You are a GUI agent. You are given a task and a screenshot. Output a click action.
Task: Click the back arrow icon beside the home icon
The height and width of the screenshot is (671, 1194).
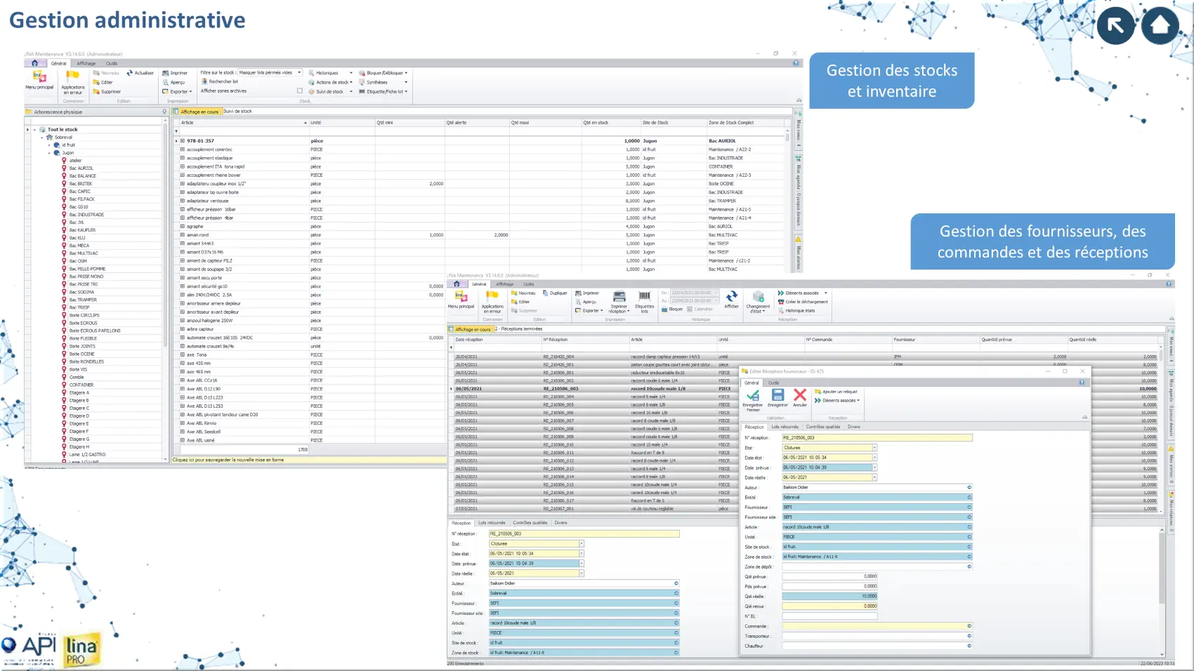(1115, 26)
